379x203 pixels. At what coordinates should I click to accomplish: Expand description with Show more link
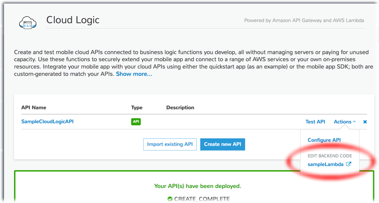pyautogui.click(x=134, y=74)
